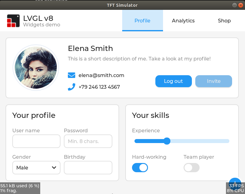
Task: Focus the User name text field
Action: point(36,141)
